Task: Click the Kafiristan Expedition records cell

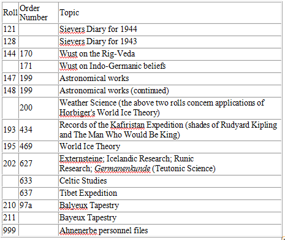Action: [x=170, y=130]
